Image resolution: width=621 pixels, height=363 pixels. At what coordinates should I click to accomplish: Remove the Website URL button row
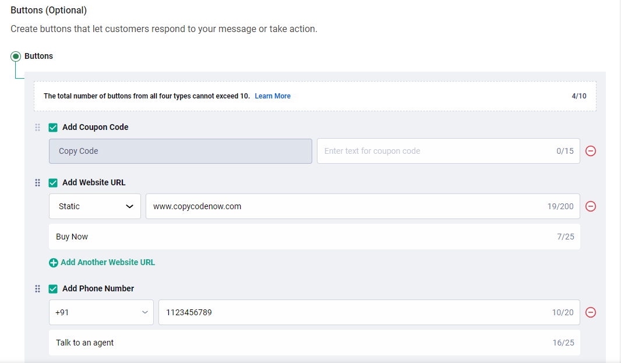coord(591,206)
